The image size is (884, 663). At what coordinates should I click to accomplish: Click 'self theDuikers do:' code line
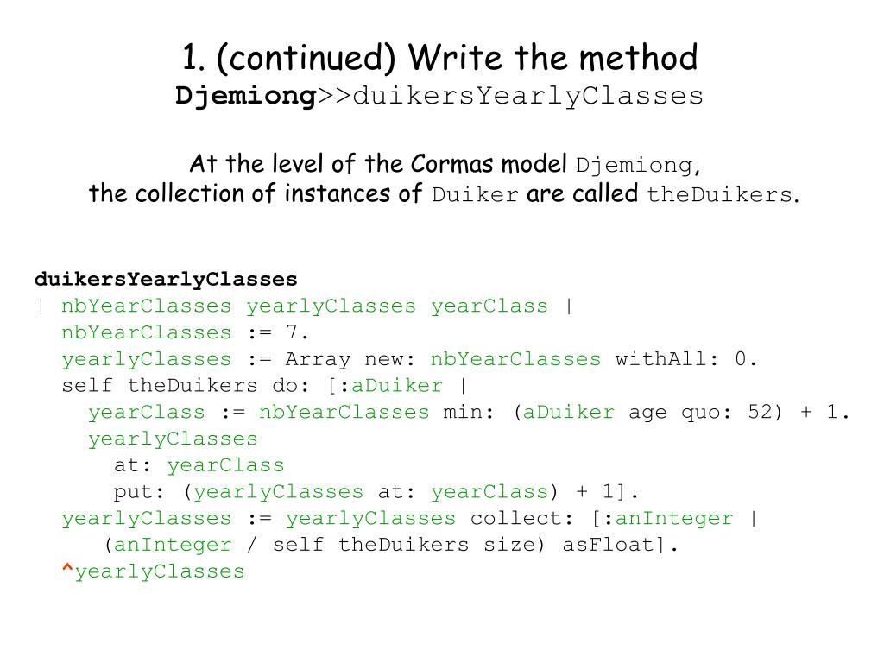point(186,386)
